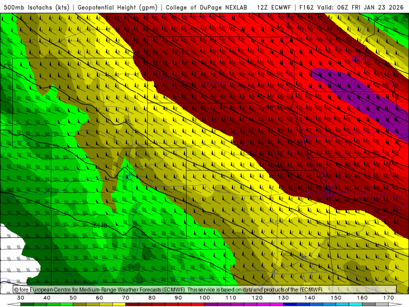Image resolution: width=409 pixels, height=307 pixels.
Task: Pick the "130" value on the color scale
Action: (x=284, y=298)
